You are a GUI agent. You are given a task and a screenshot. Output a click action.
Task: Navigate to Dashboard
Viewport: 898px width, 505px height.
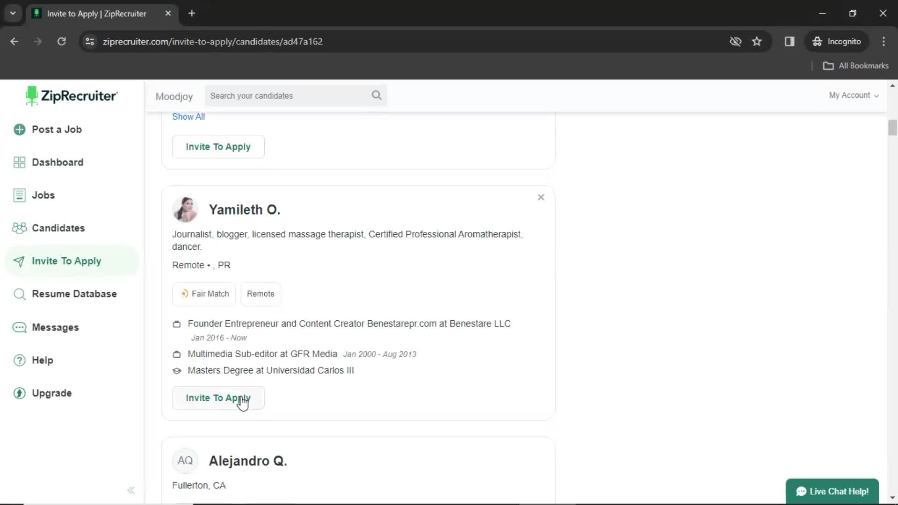(x=58, y=162)
